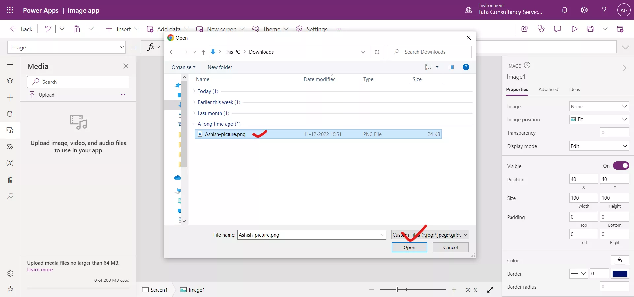Pick the Color fill swatch
The height and width of the screenshot is (297, 634).
[x=620, y=260]
